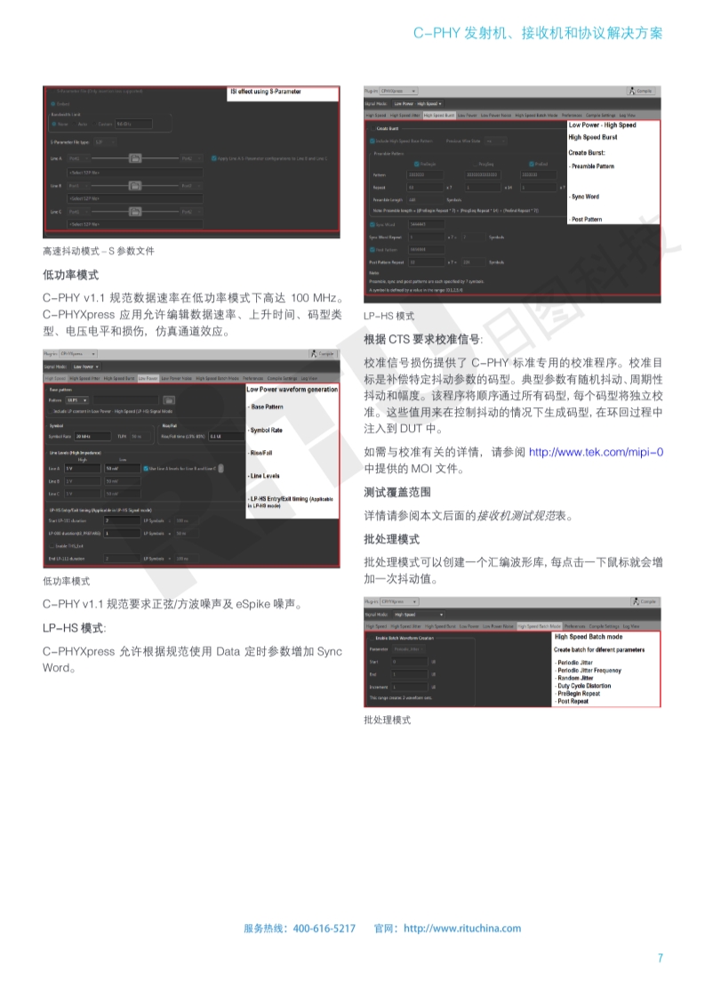Click Compile icon in LP-HS mode window
Viewport: 705px width, 998px height.
tap(640, 91)
